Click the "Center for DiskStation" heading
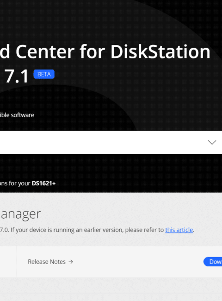Image resolution: width=222 pixels, height=301 pixels. pyautogui.click(x=113, y=52)
